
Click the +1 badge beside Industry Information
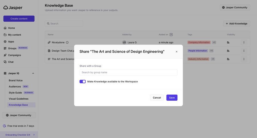(213, 59)
